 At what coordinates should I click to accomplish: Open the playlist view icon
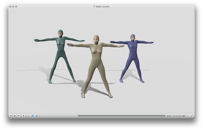29,116
